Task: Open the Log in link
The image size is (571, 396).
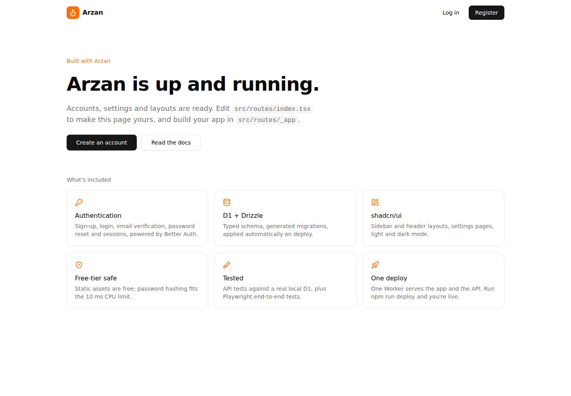Action: coord(451,13)
